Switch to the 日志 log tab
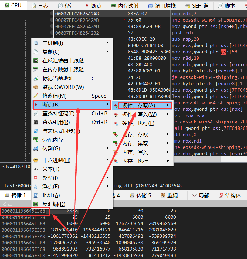 (x=40, y=6)
